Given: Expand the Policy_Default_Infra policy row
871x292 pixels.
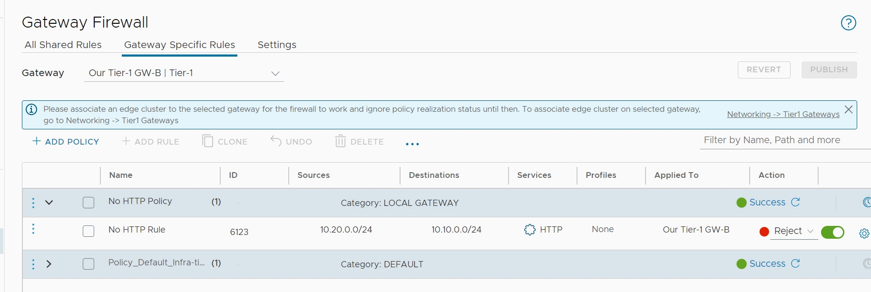Looking at the screenshot, I should pyautogui.click(x=49, y=264).
